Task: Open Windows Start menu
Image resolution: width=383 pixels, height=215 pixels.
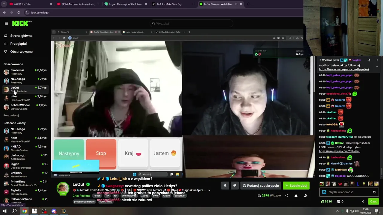Action: click(5, 211)
